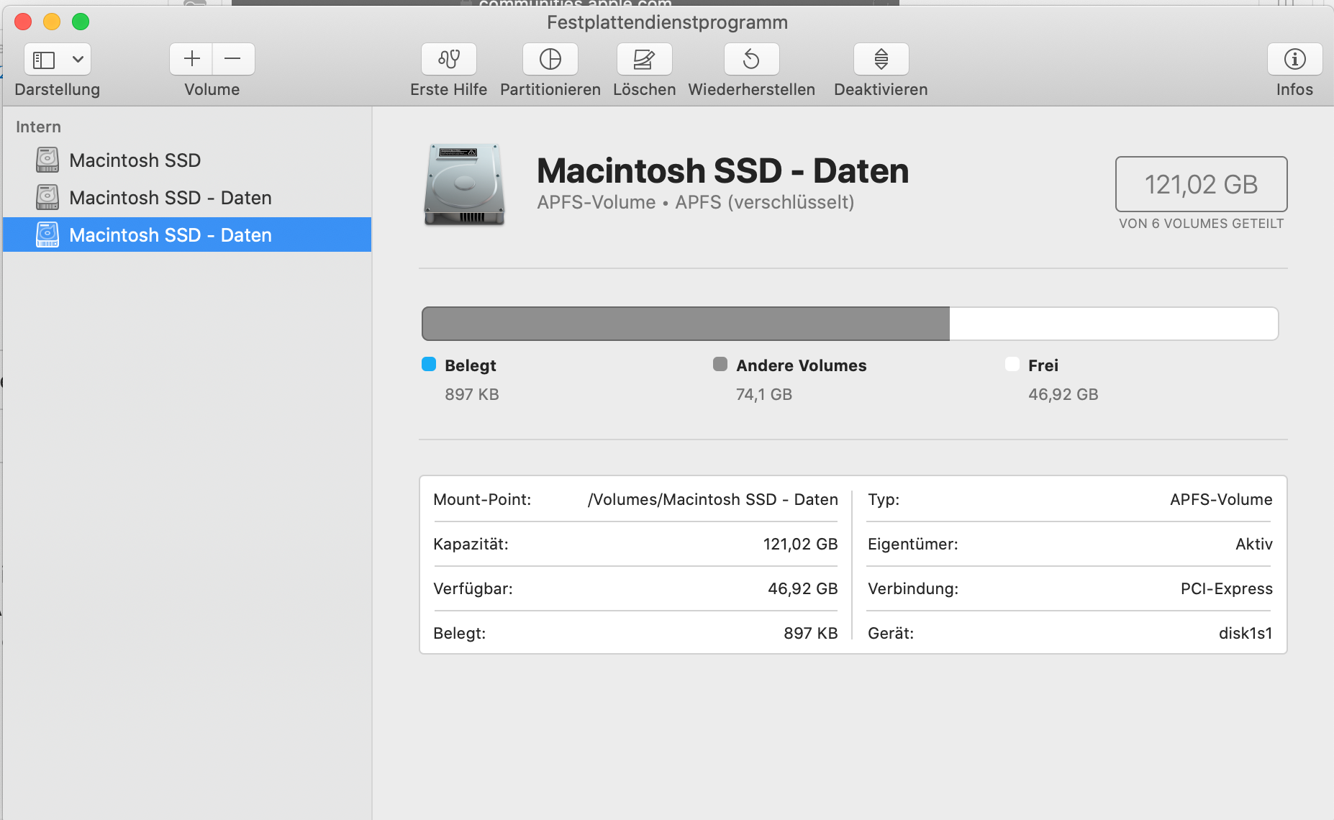The width and height of the screenshot is (1334, 820).
Task: Select Macintosh SSD in the sidebar
Action: click(135, 160)
